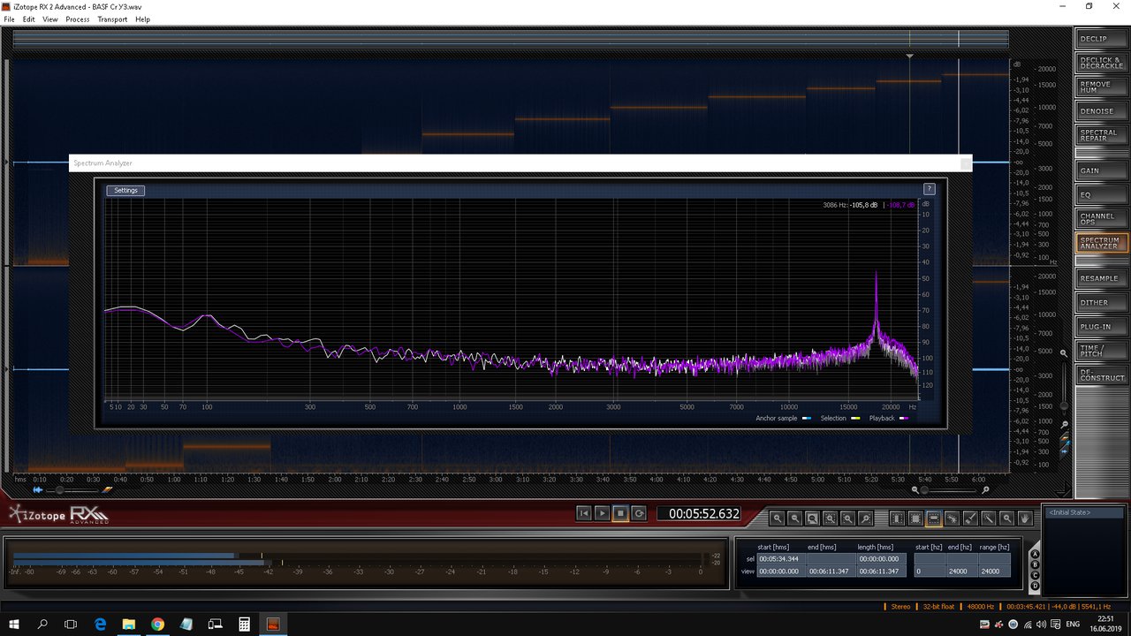Open the Transport menu
The height and width of the screenshot is (636, 1131).
112,19
